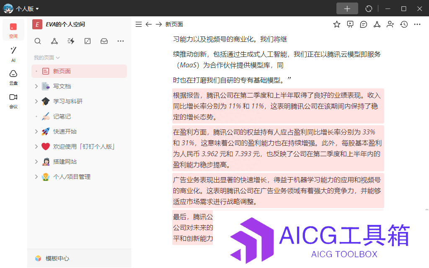Image resolution: width=429 pixels, height=268 pixels.
Task: Open the 个人版 edition dropdown
Action: [27, 9]
